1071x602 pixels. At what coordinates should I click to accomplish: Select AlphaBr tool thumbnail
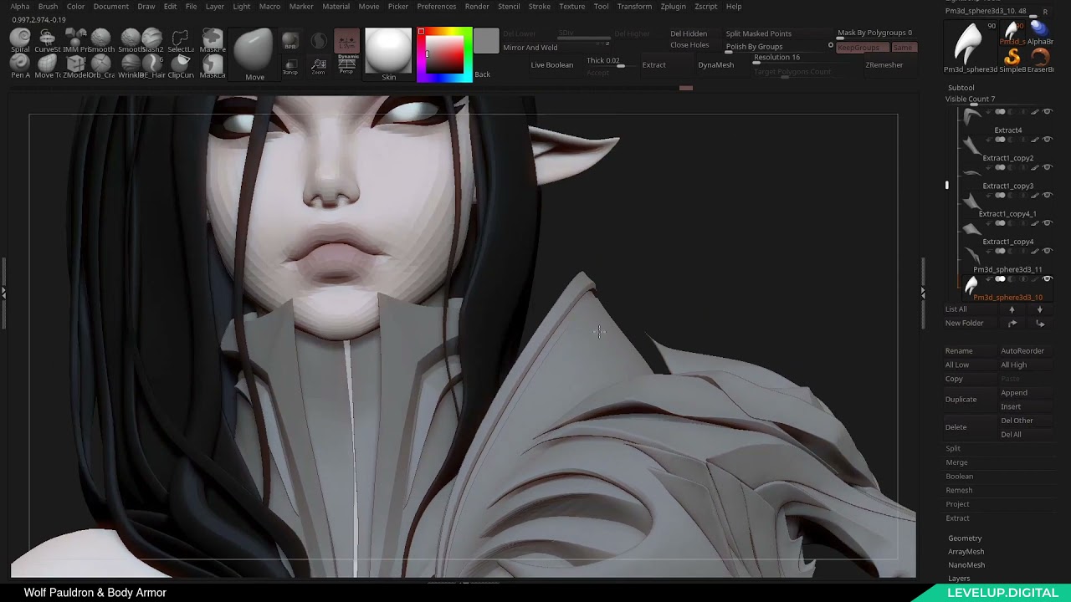[1039, 33]
